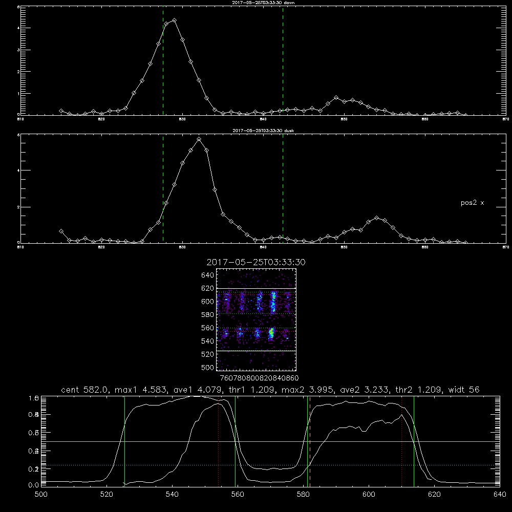Click the secondary peak diamond in the dusk plot

(x=377, y=218)
